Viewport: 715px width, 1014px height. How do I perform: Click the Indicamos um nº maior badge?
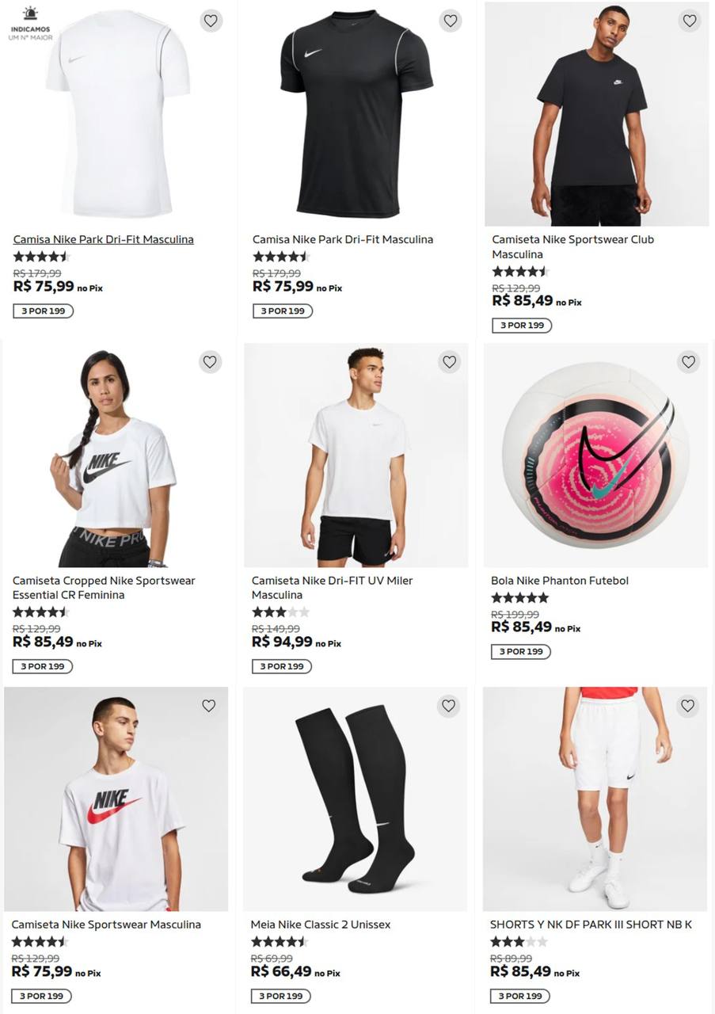click(30, 24)
